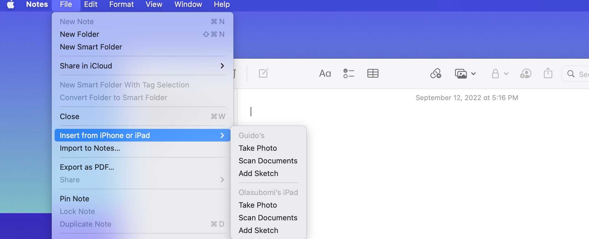Image resolution: width=589 pixels, height=239 pixels.
Task: Choose New Smart Folder
Action: [91, 47]
